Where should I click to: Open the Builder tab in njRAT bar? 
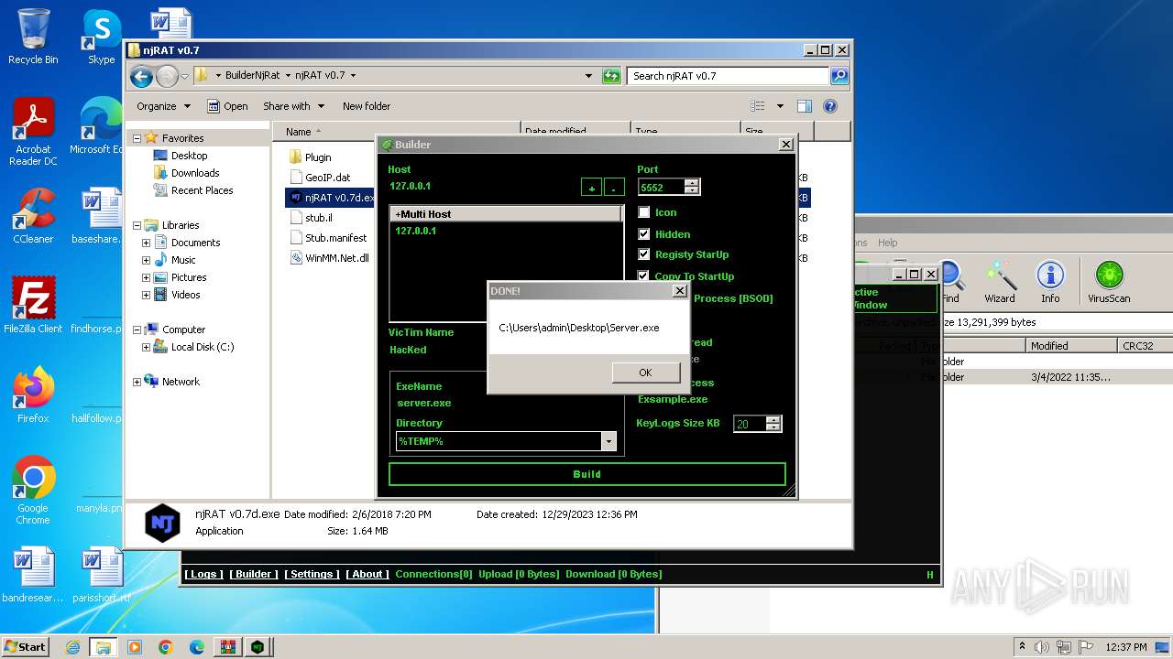(x=254, y=574)
